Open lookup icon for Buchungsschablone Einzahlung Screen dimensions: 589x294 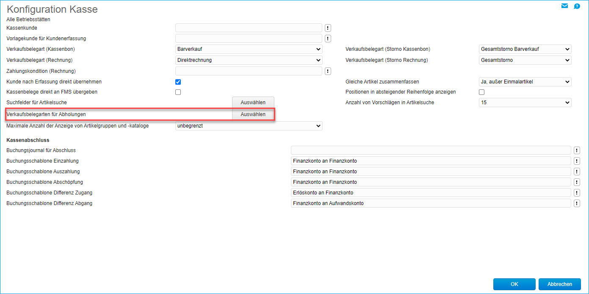[x=577, y=161]
